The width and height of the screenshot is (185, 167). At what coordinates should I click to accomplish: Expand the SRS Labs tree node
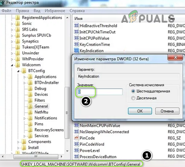coord(12,30)
